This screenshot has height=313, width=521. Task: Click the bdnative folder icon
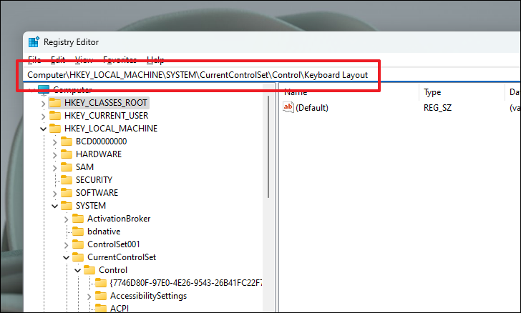(78, 232)
